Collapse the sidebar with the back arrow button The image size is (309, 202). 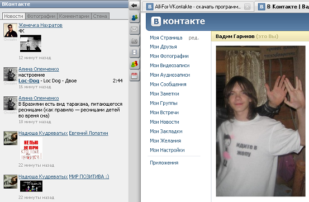(x=134, y=6)
